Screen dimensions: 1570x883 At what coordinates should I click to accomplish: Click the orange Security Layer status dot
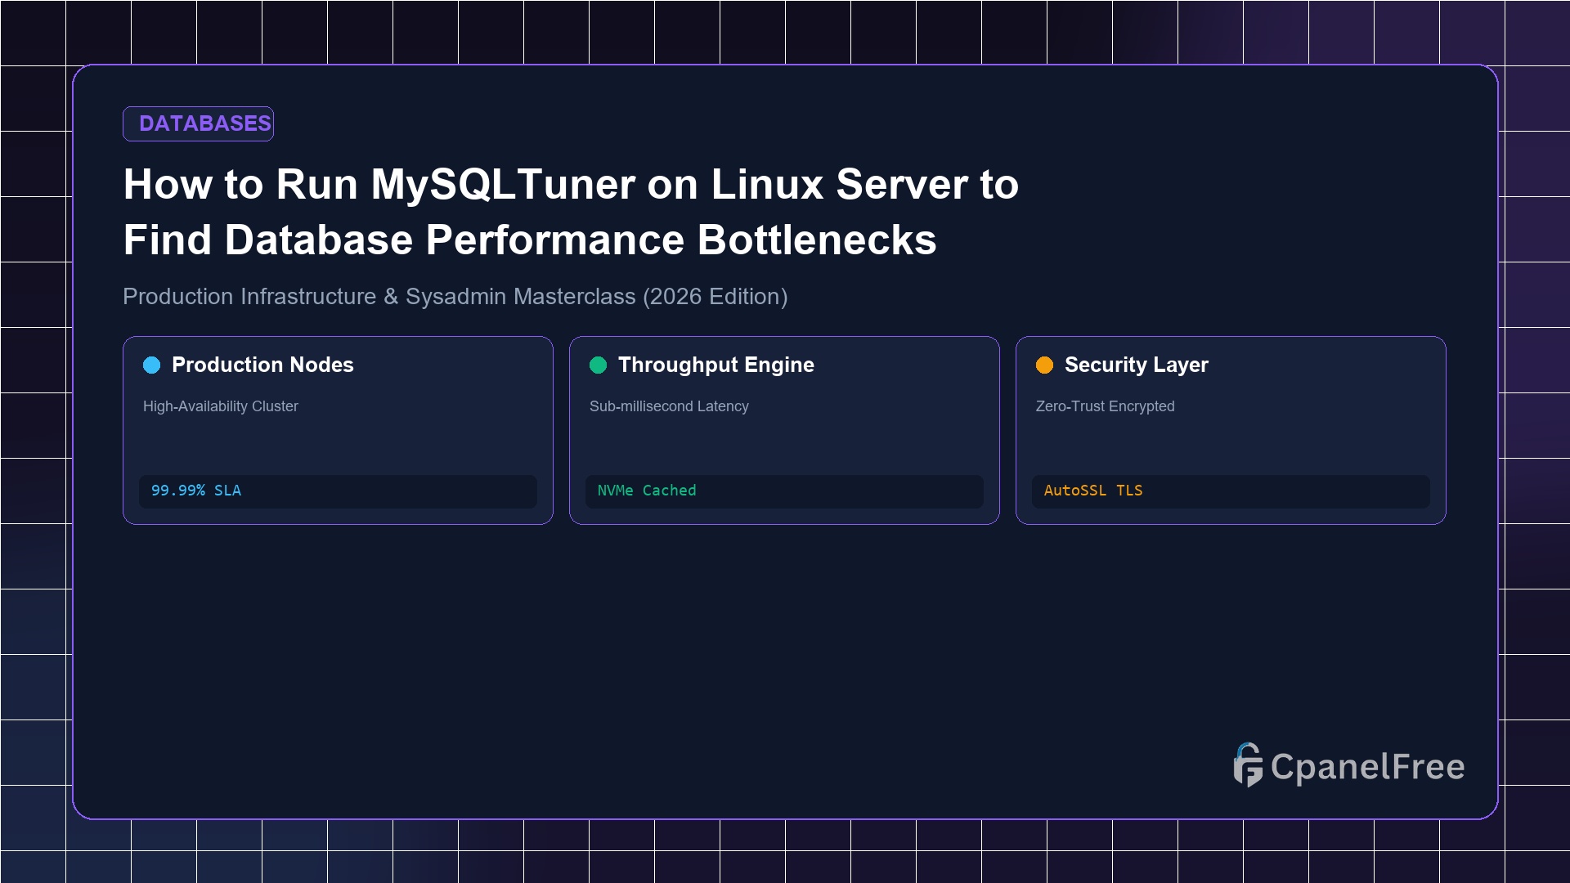(x=1045, y=365)
